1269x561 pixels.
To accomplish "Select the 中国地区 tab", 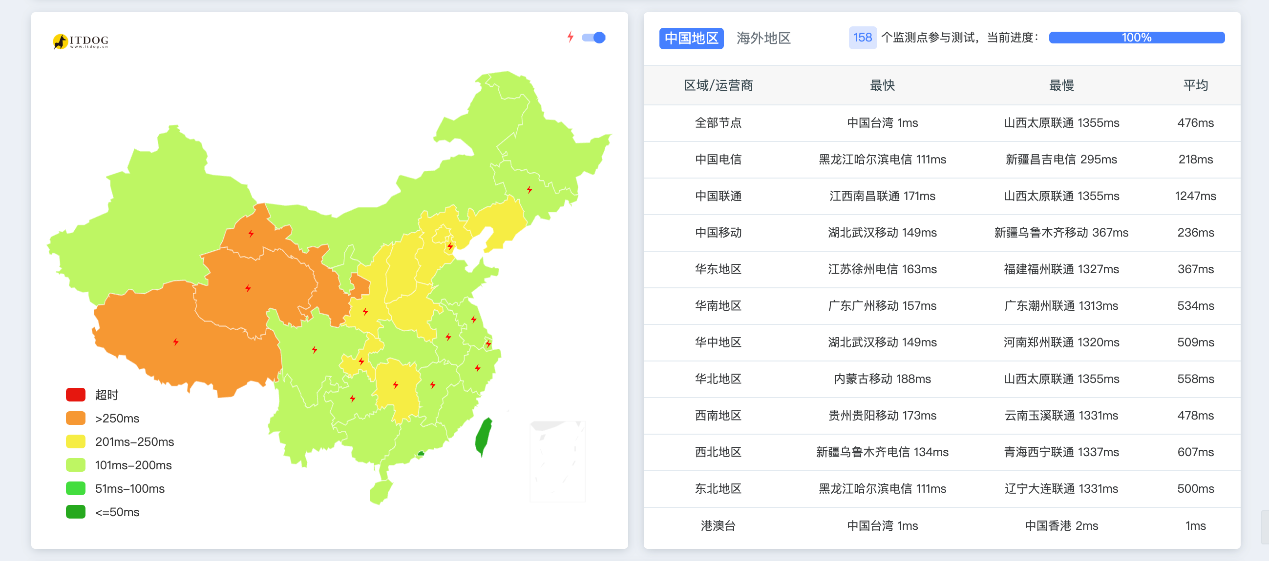I will pyautogui.click(x=691, y=38).
